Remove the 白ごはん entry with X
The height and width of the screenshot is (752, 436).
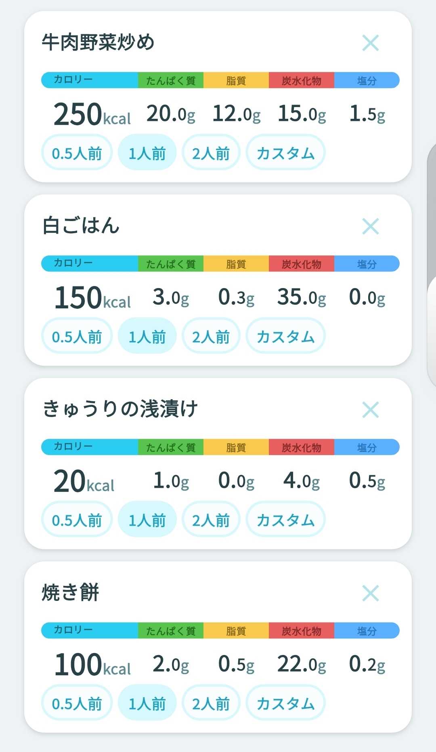click(370, 226)
